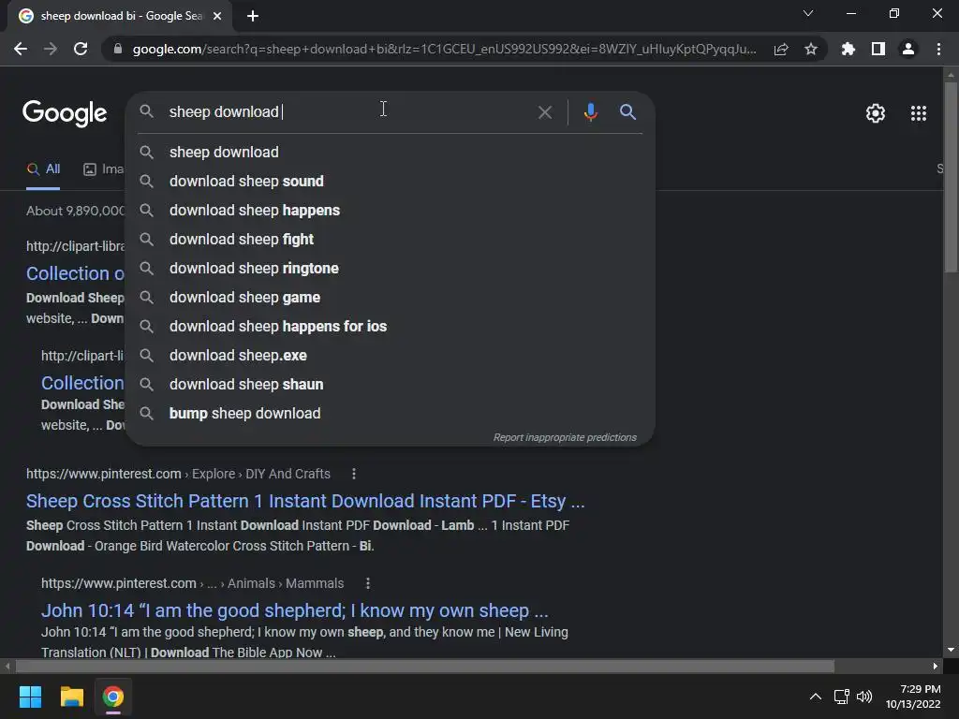Viewport: 959px width, 719px height.
Task: Click the browser back arrow
Action: [x=21, y=49]
